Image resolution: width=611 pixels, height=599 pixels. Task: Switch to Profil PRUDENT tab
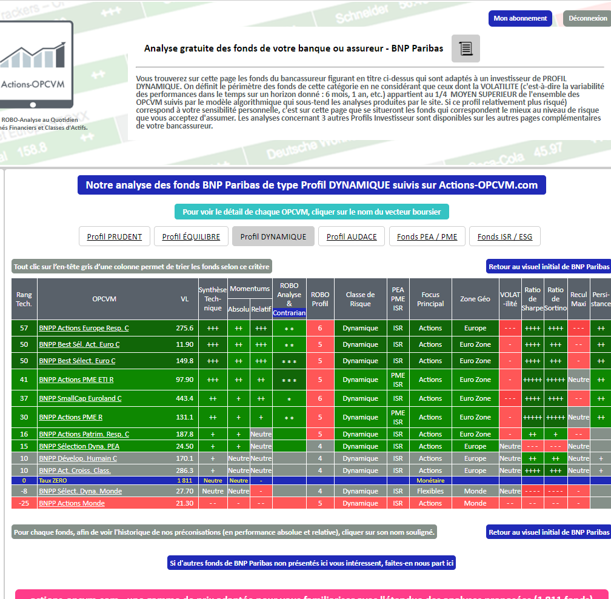pos(114,236)
